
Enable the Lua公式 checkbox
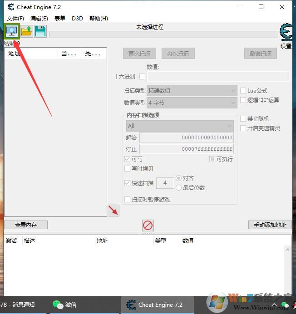(x=243, y=91)
